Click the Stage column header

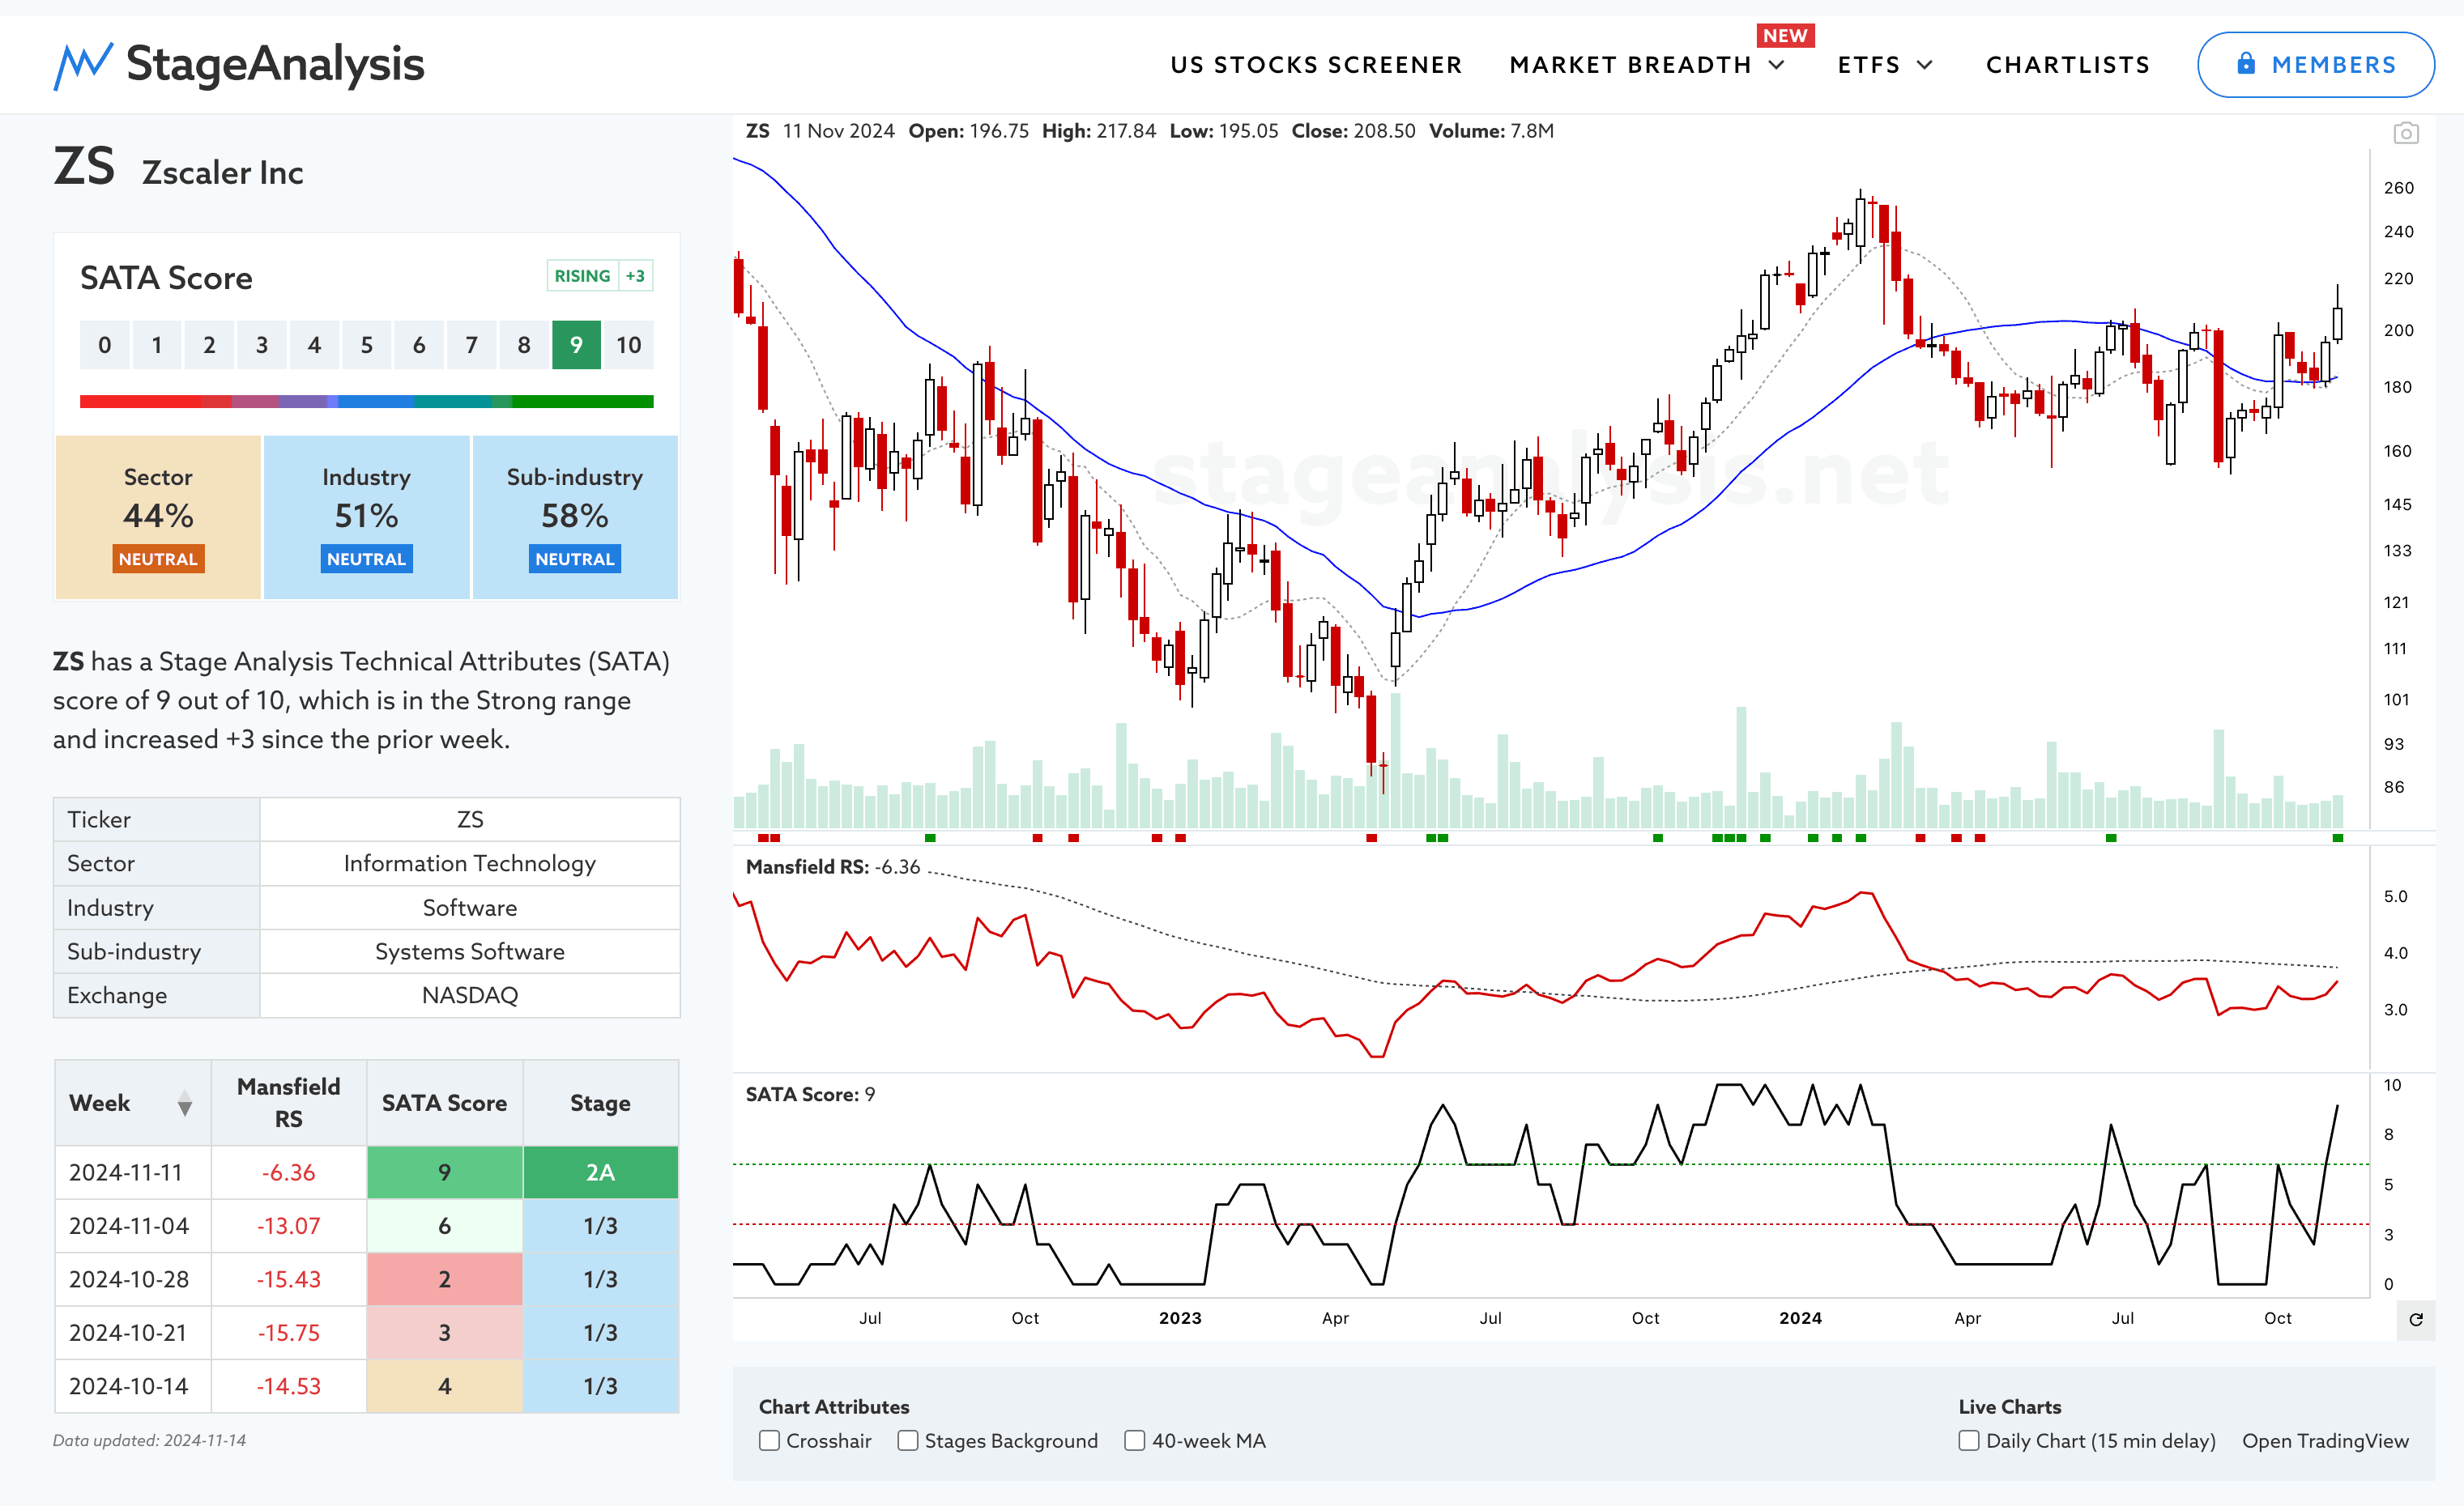click(x=600, y=1104)
